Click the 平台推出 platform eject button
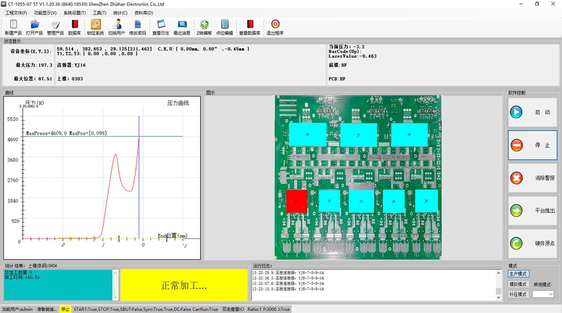The width and height of the screenshot is (562, 313). click(532, 210)
